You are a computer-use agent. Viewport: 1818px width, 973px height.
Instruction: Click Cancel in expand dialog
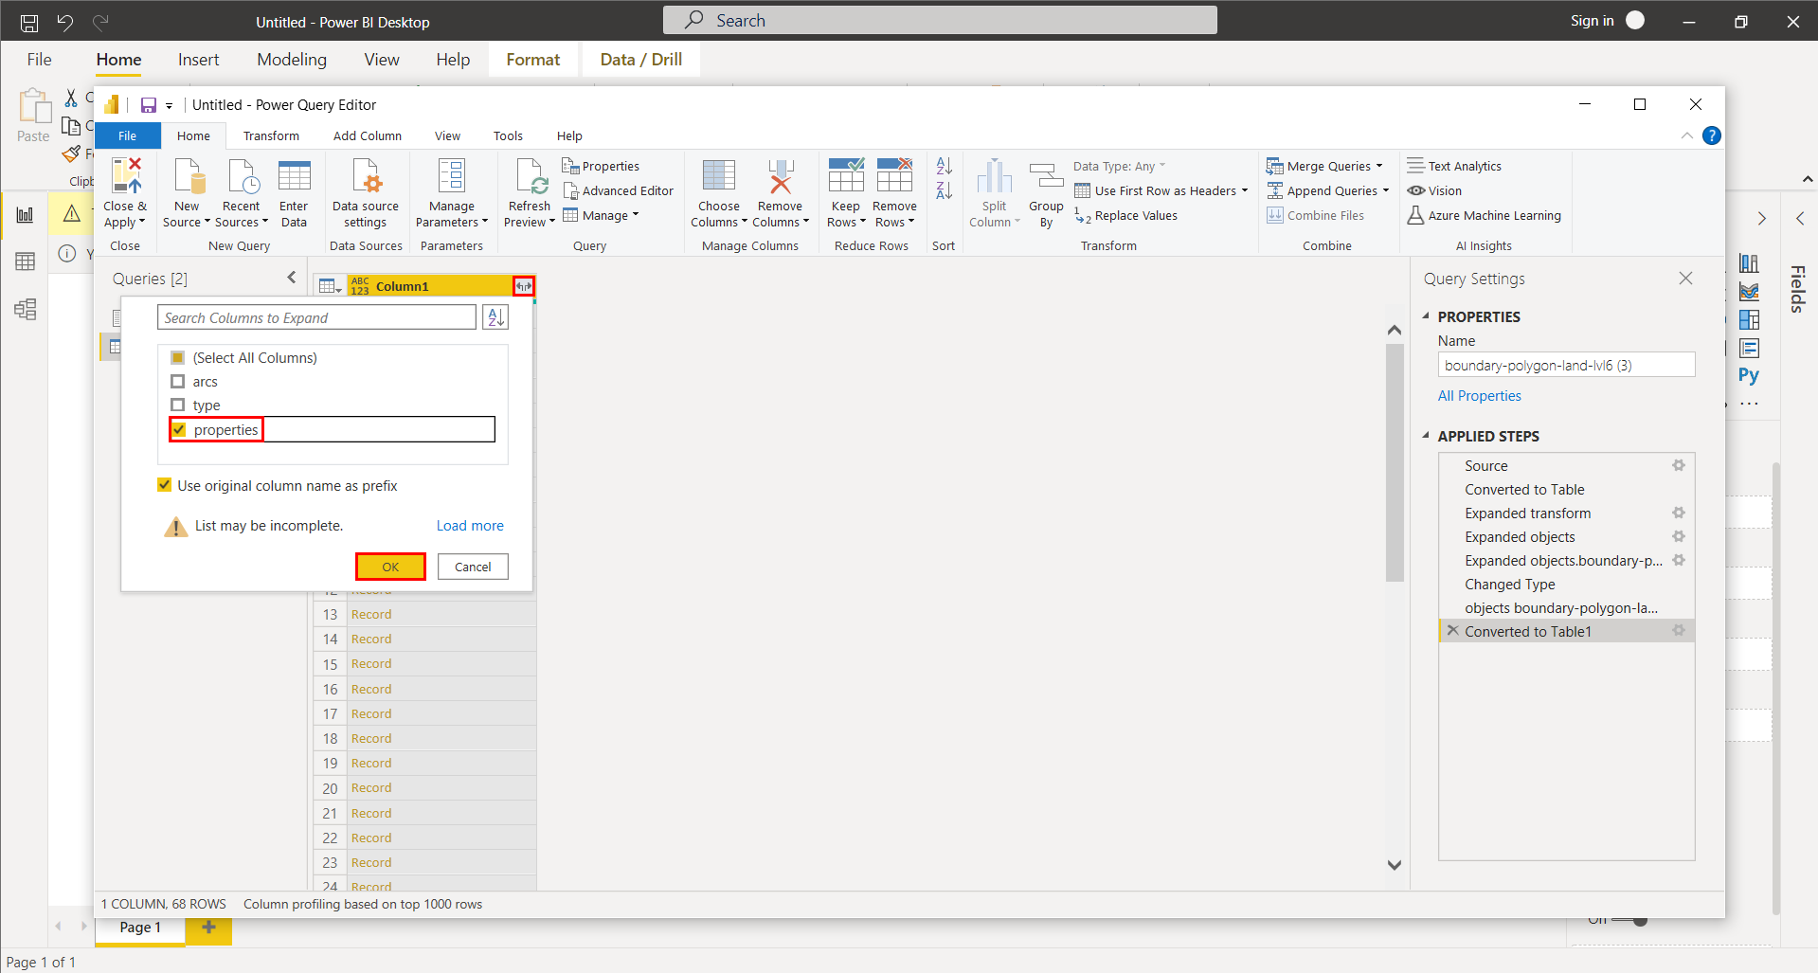tap(473, 567)
